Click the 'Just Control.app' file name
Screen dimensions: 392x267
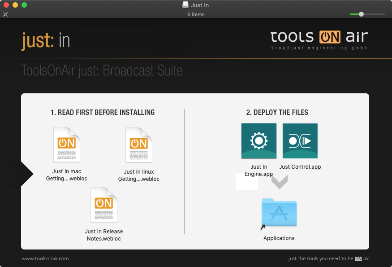300,167
